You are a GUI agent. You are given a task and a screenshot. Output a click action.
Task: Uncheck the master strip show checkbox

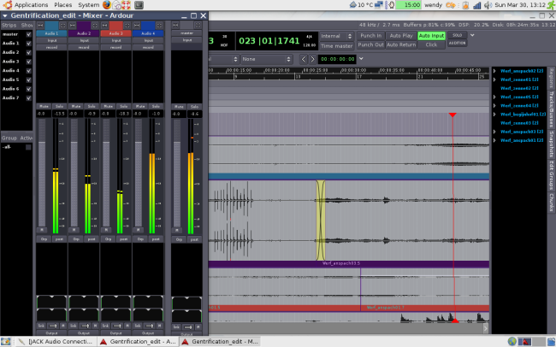(28, 34)
